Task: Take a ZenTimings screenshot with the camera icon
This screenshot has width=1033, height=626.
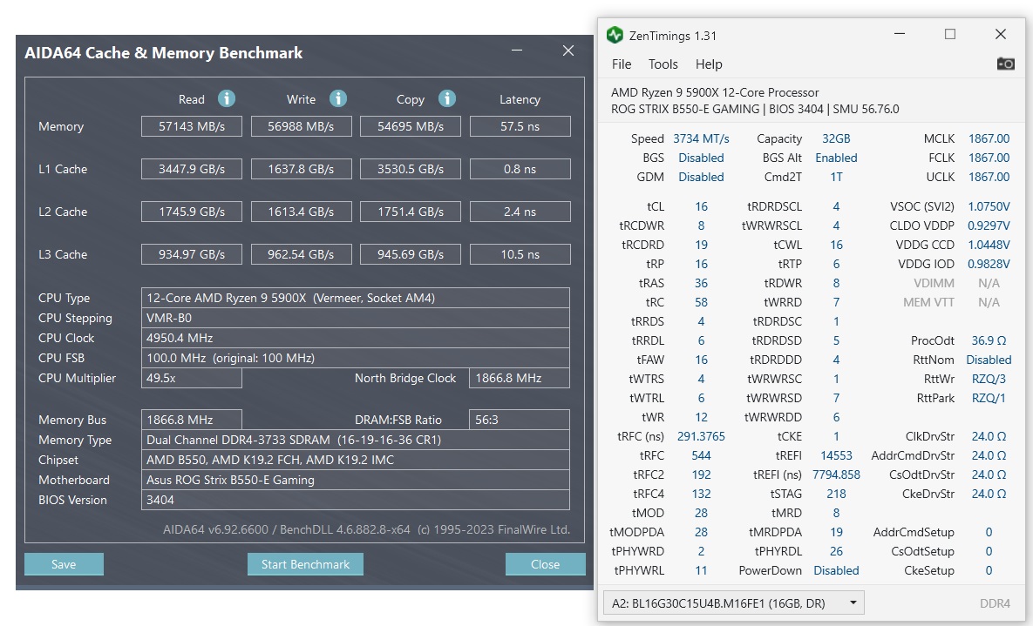Action: [x=1005, y=64]
